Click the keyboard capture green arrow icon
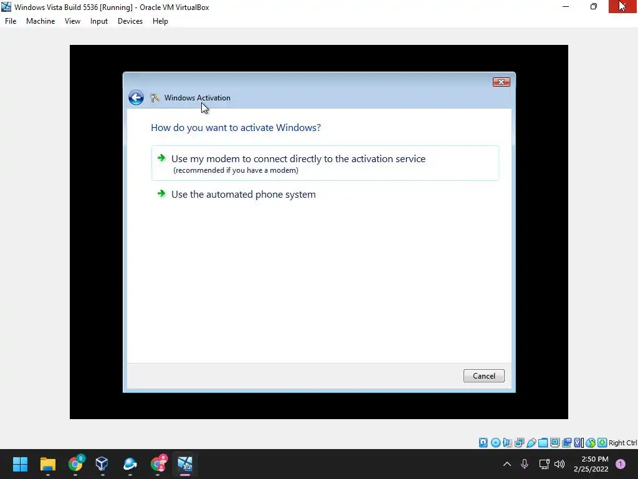 pos(602,443)
